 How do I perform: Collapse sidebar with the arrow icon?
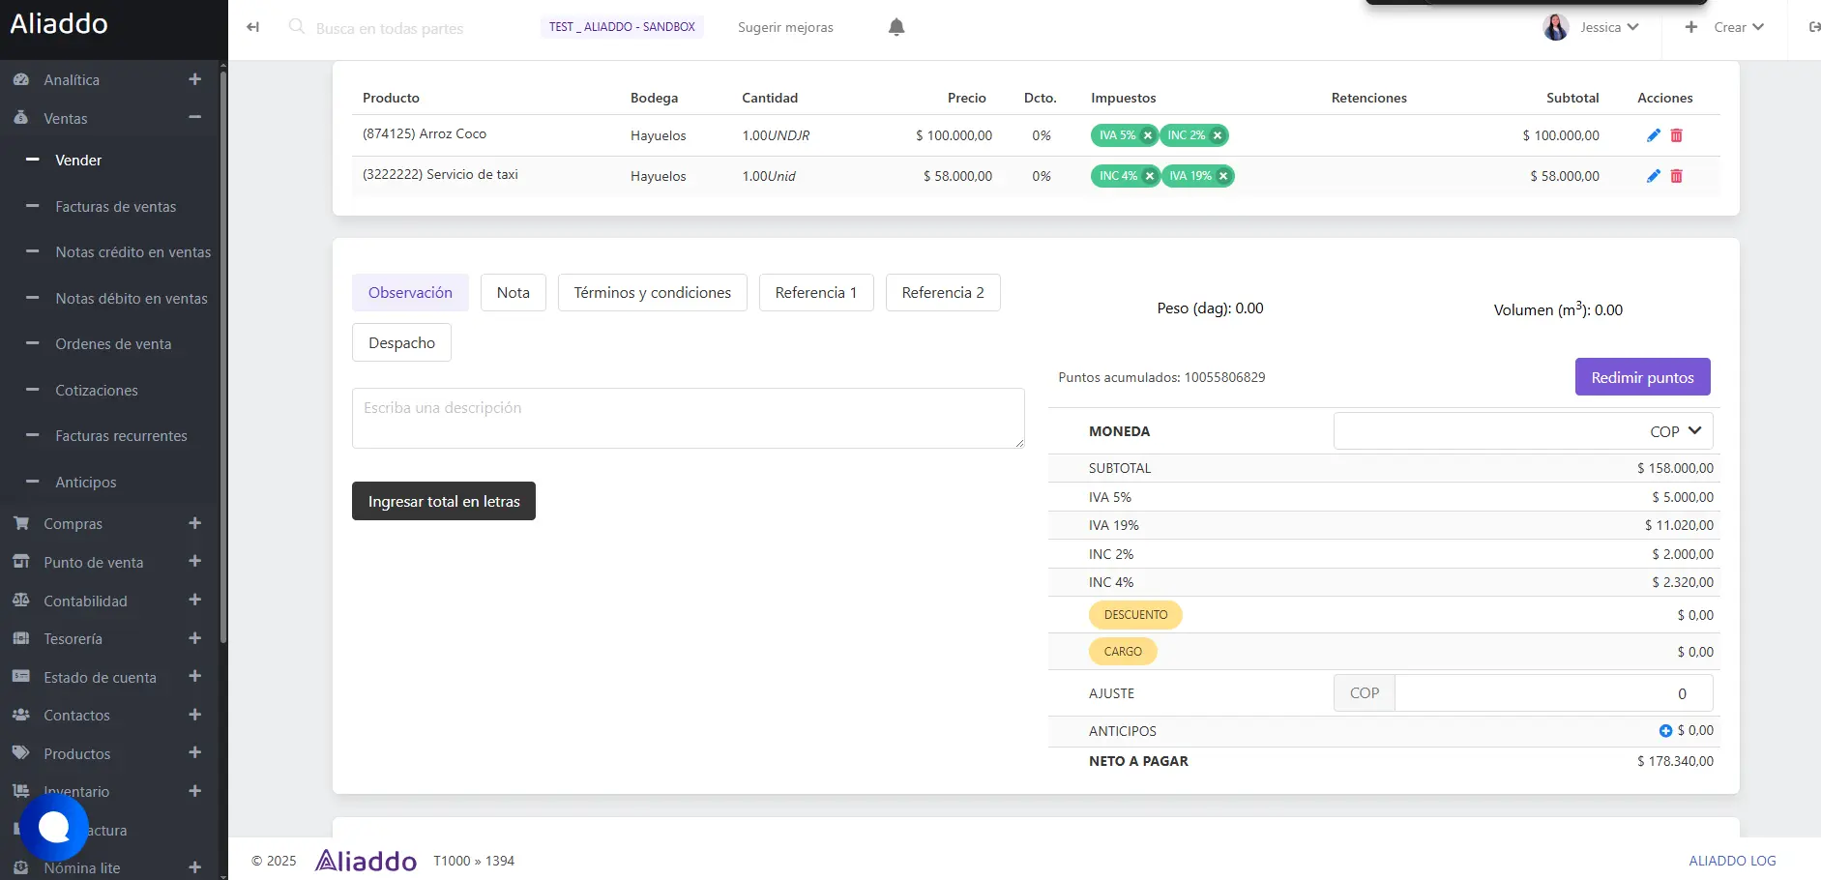click(253, 27)
